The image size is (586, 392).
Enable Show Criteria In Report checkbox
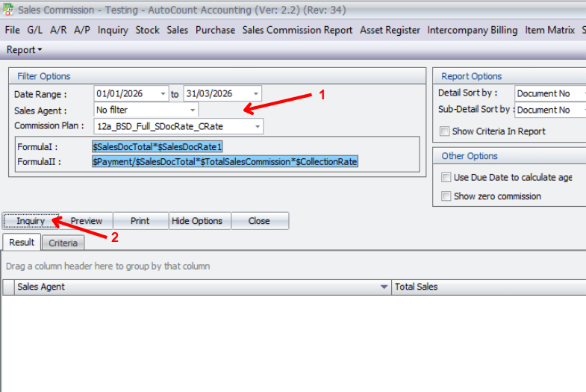[x=445, y=131]
